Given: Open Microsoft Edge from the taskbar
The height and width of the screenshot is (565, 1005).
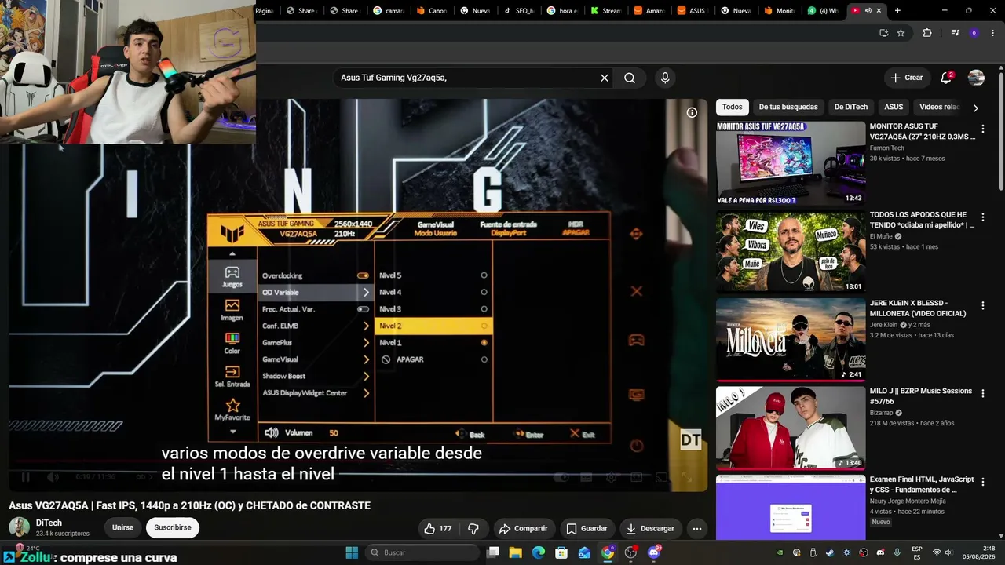Looking at the screenshot, I should 539,552.
